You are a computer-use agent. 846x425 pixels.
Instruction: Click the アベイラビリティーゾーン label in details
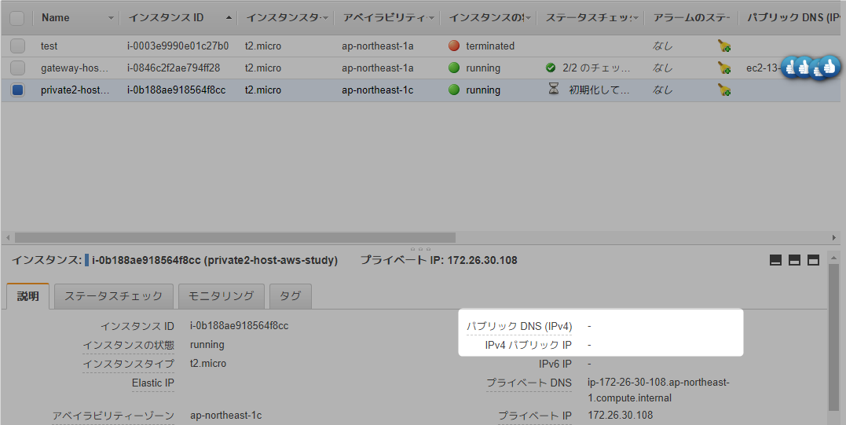tap(113, 416)
